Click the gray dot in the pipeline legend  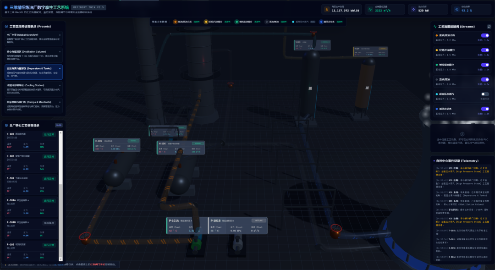tap(266, 22)
